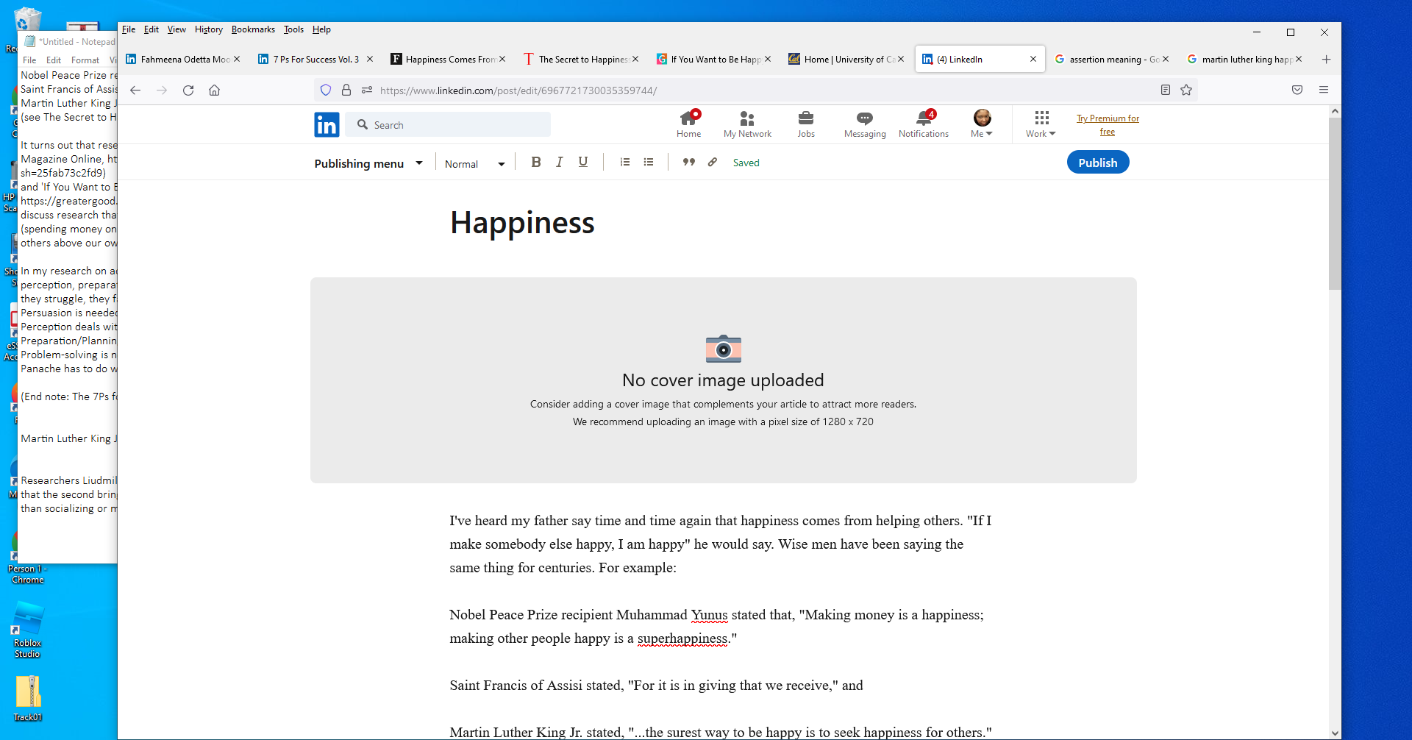Screen dimensions: 1412x740
Task: Open Notepad Edit menu
Action: tap(54, 60)
